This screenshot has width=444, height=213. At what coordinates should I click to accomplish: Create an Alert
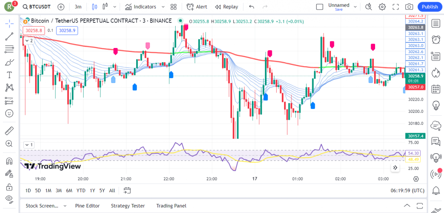click(197, 7)
